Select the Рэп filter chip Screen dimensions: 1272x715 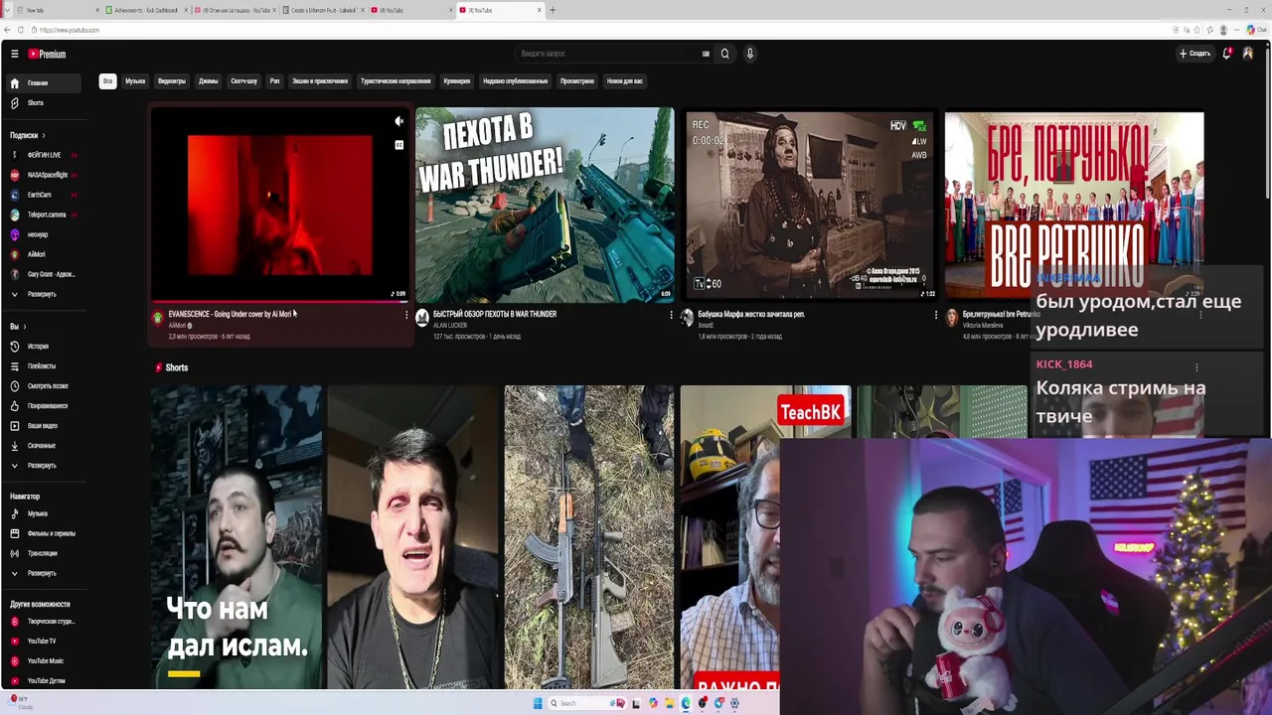(x=275, y=81)
